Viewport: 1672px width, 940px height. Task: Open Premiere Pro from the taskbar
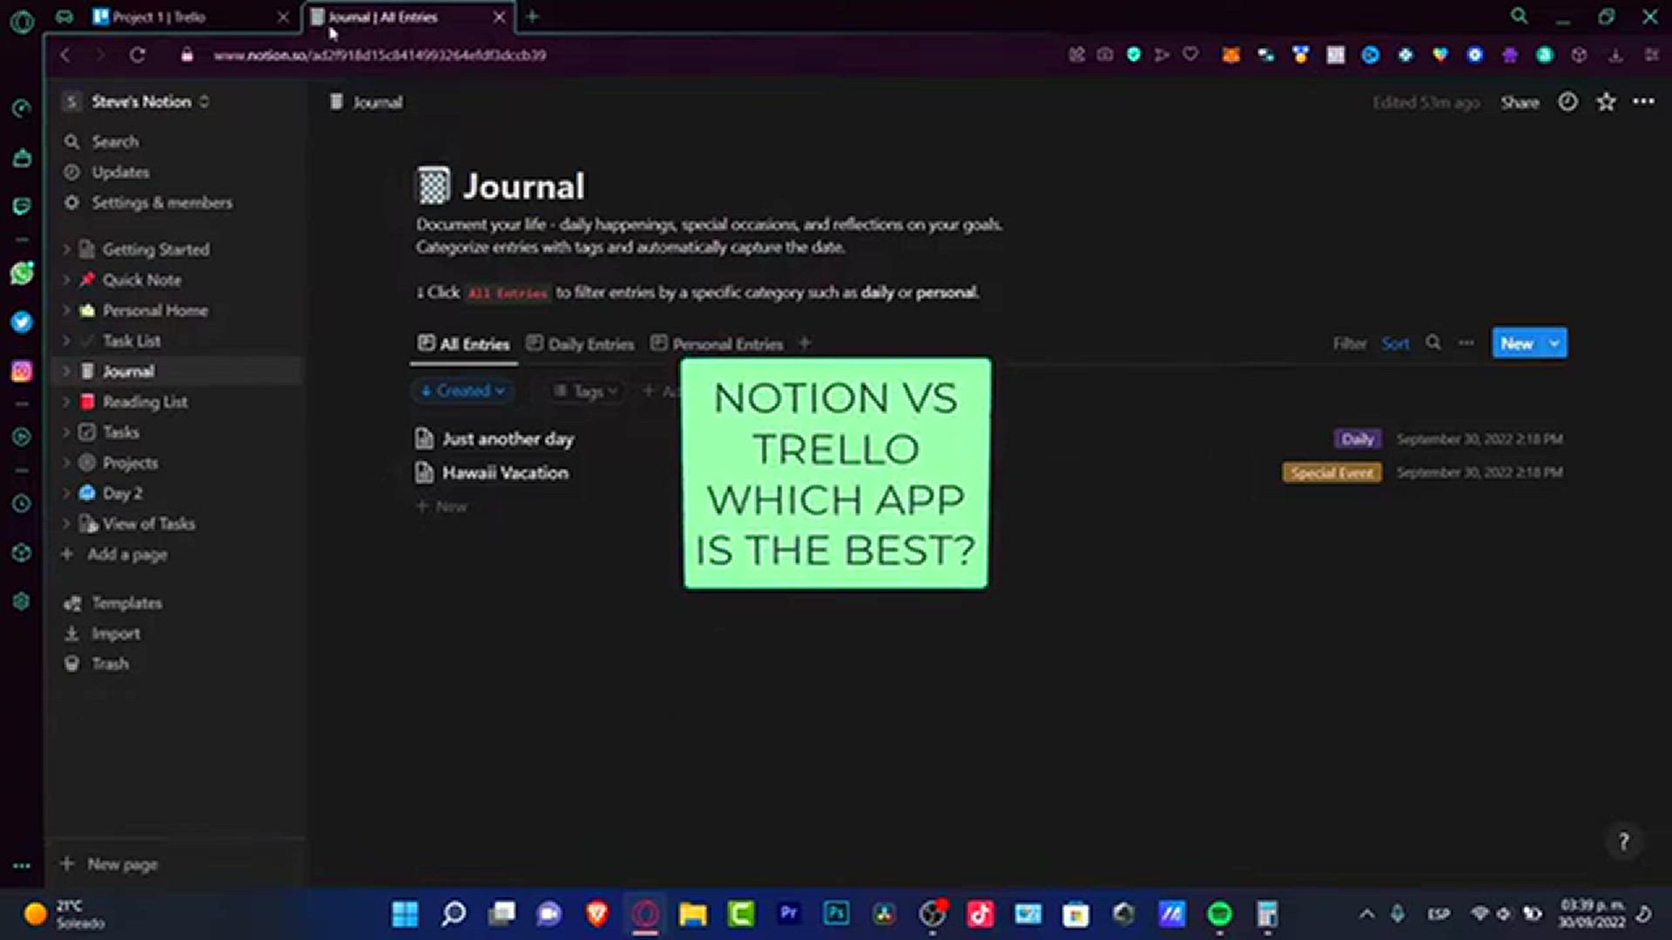pyautogui.click(x=789, y=913)
